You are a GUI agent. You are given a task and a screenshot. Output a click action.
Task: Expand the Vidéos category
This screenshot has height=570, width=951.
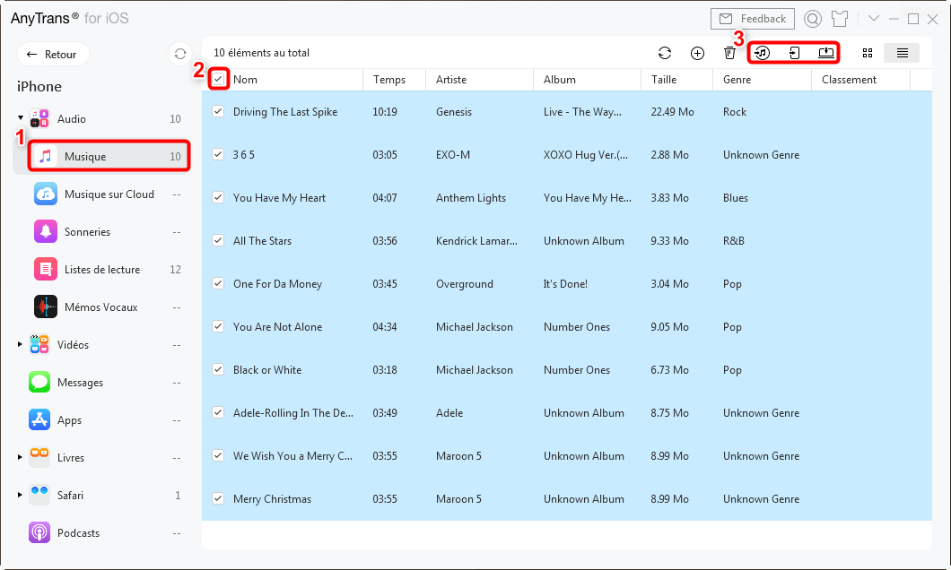(20, 345)
